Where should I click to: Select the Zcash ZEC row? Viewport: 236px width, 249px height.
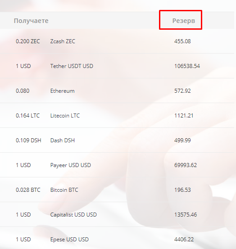click(x=117, y=41)
